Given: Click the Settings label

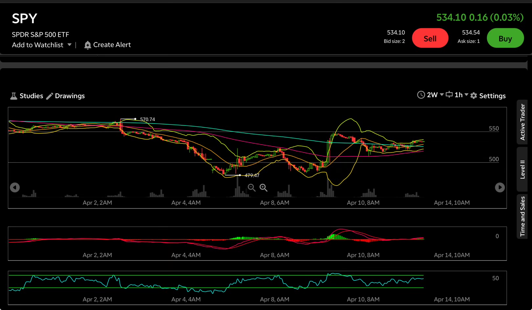Looking at the screenshot, I should point(492,96).
